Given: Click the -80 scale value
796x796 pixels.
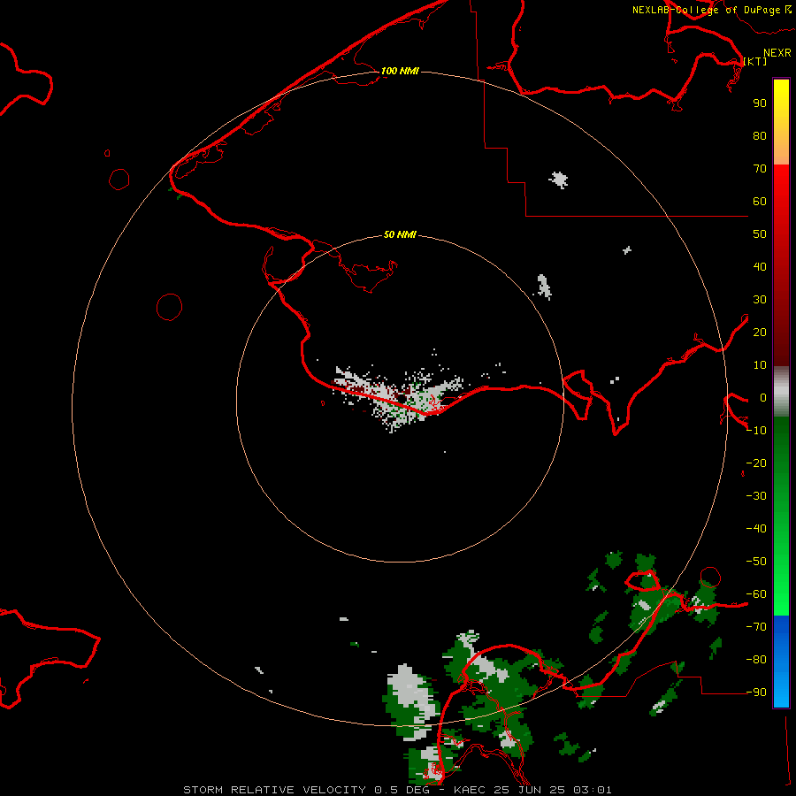Looking at the screenshot, I should [756, 660].
